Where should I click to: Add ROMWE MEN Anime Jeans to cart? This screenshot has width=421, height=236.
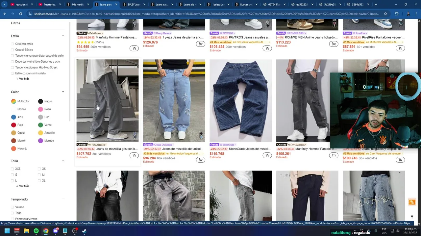[x=334, y=44]
